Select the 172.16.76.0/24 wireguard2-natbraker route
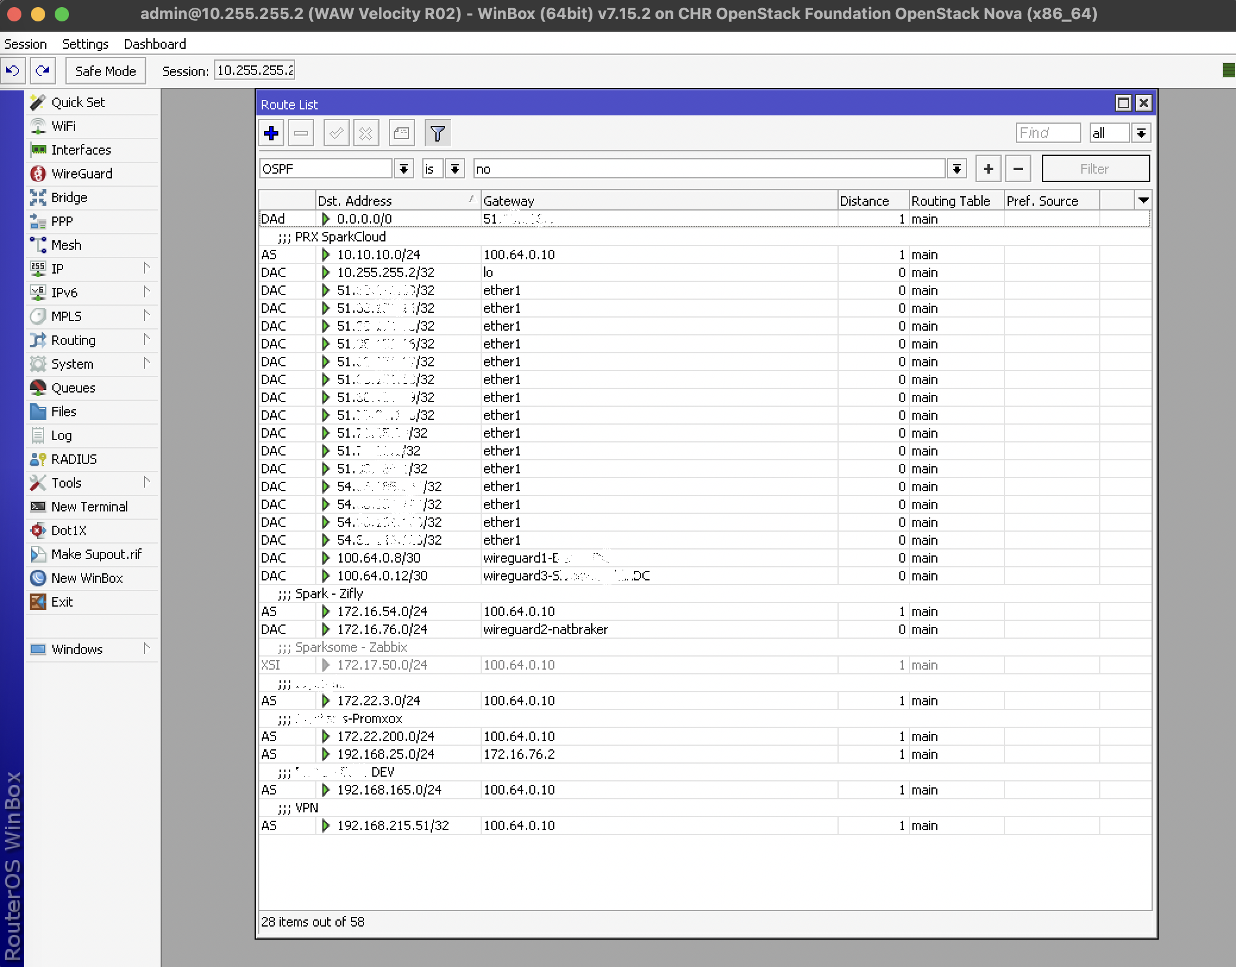The width and height of the screenshot is (1236, 967). 704,629
